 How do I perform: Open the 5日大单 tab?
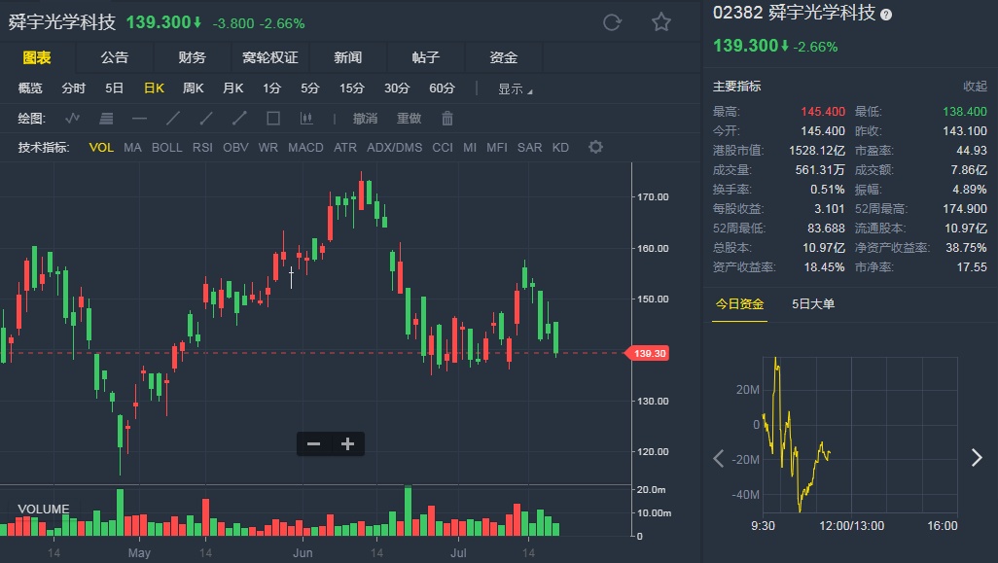click(813, 304)
